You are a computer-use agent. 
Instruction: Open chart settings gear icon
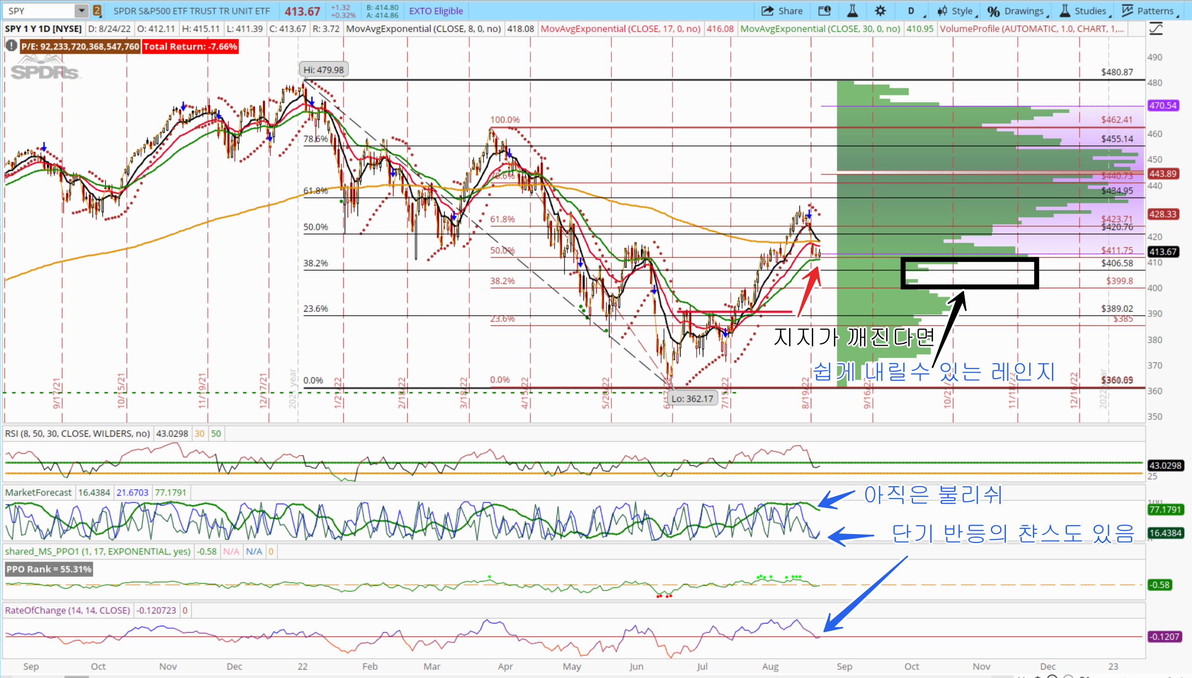(x=880, y=11)
